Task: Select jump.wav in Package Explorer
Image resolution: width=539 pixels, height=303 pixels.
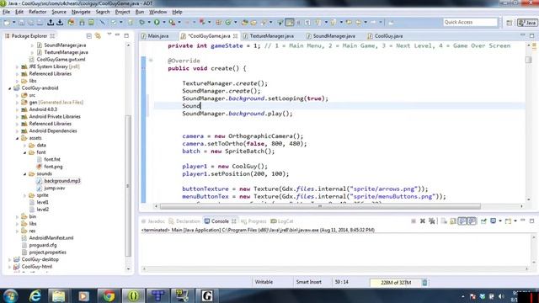Action: (x=54, y=189)
